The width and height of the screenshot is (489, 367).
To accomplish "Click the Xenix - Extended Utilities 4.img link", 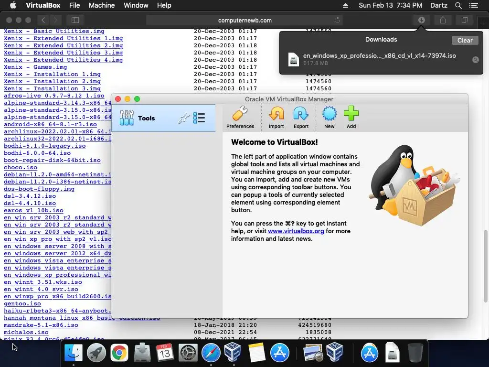I will pyautogui.click(x=64, y=60).
